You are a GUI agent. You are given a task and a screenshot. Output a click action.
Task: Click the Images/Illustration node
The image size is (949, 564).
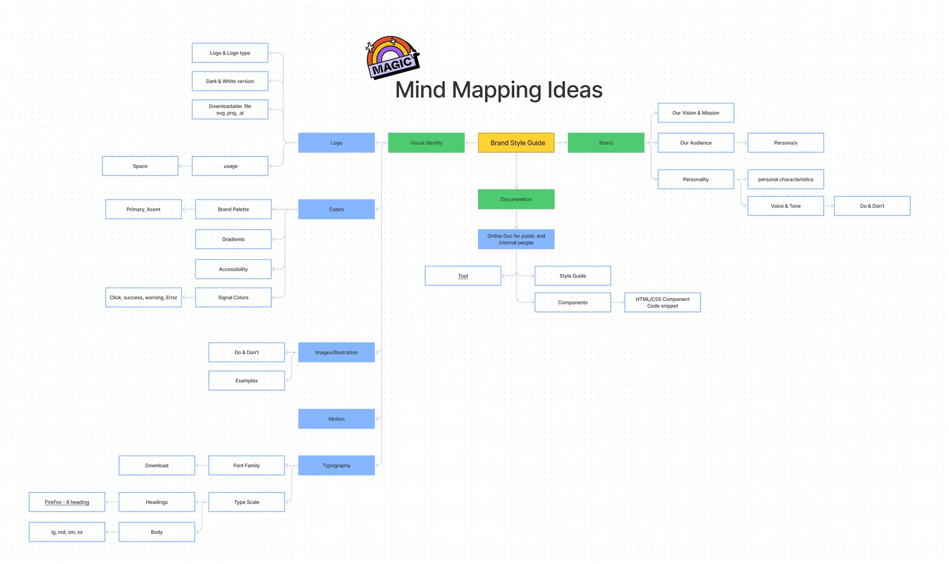coord(336,352)
